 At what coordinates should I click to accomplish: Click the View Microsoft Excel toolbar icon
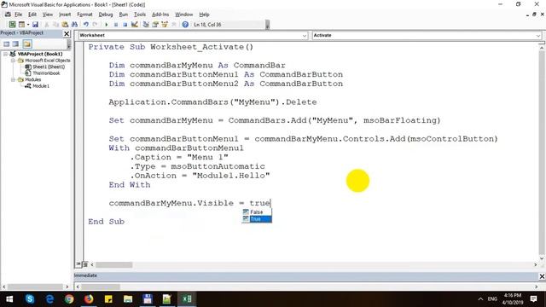(x=12, y=25)
